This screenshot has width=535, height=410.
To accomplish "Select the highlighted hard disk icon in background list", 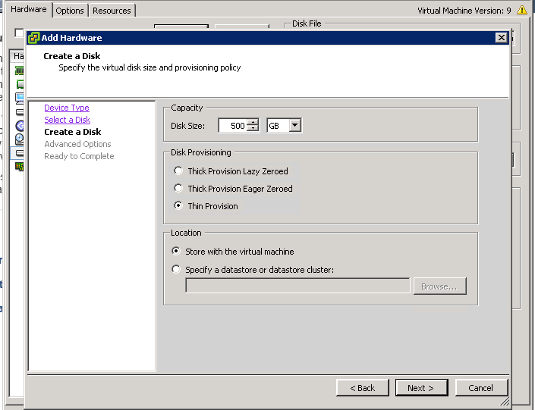I will (20, 153).
